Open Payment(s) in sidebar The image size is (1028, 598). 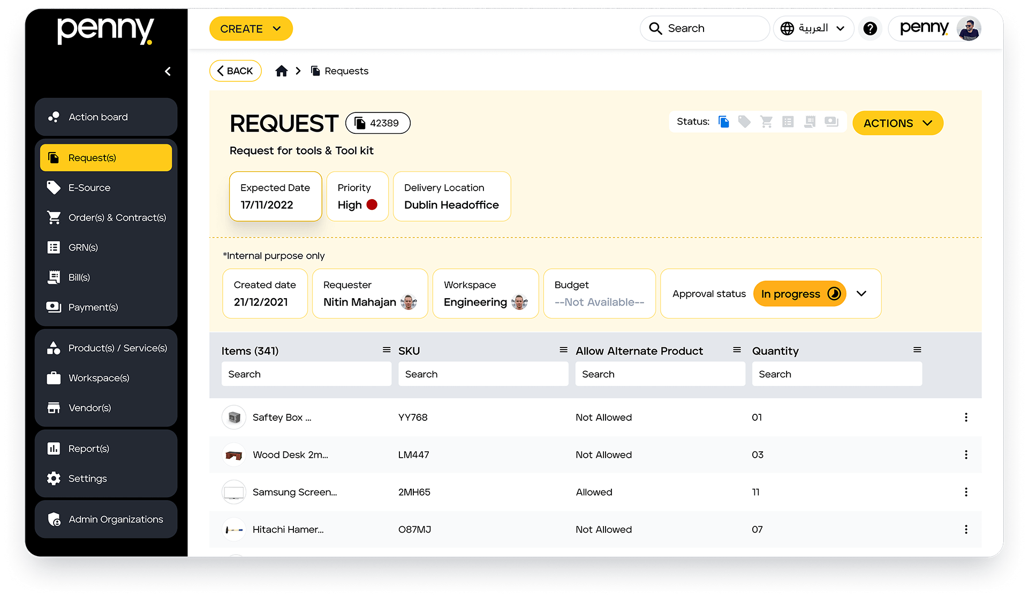click(x=106, y=307)
